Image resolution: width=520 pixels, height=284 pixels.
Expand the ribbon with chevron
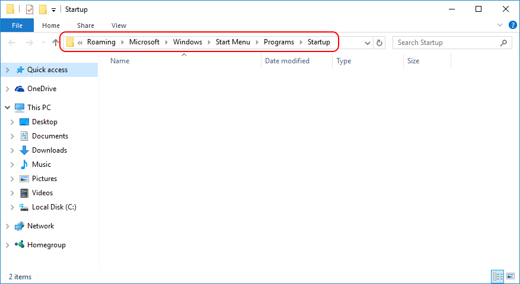pos(499,25)
